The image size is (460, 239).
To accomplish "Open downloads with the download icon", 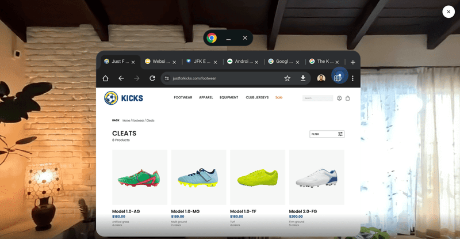I will click(303, 78).
